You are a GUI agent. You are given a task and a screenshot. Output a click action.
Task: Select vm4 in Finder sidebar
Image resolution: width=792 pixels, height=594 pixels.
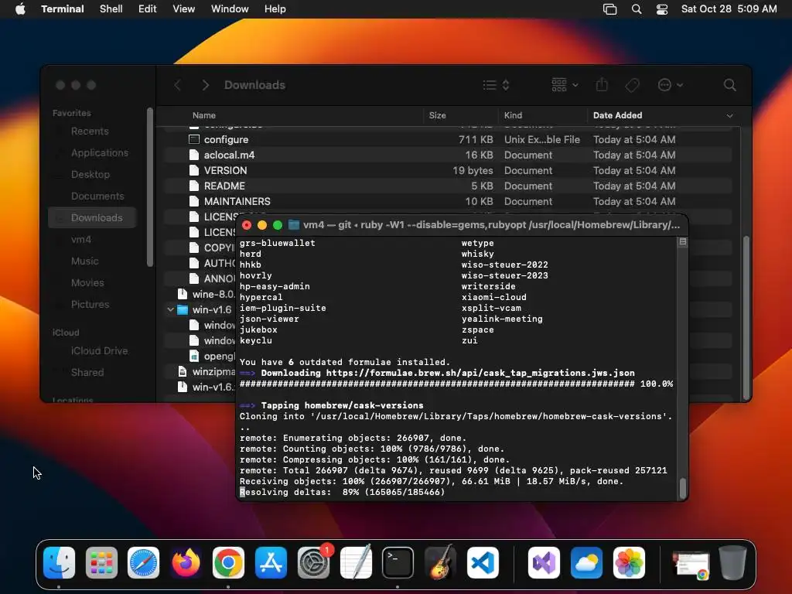pyautogui.click(x=92, y=240)
